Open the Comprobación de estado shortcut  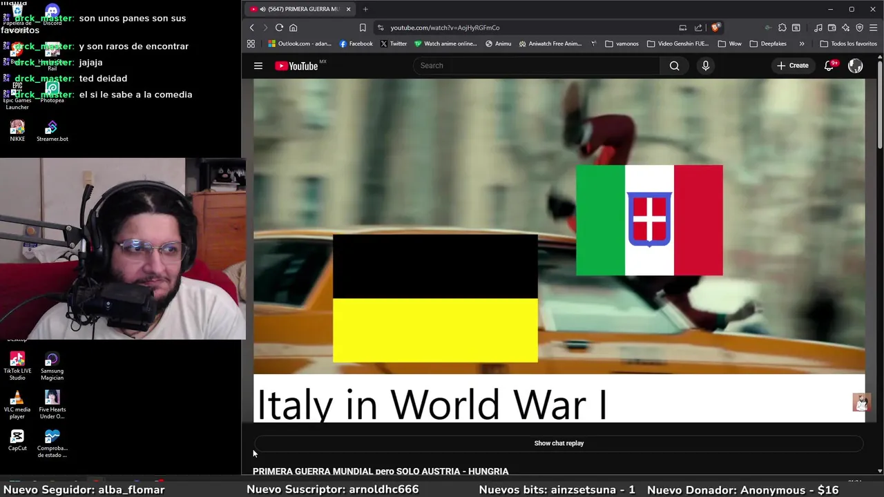tap(52, 443)
